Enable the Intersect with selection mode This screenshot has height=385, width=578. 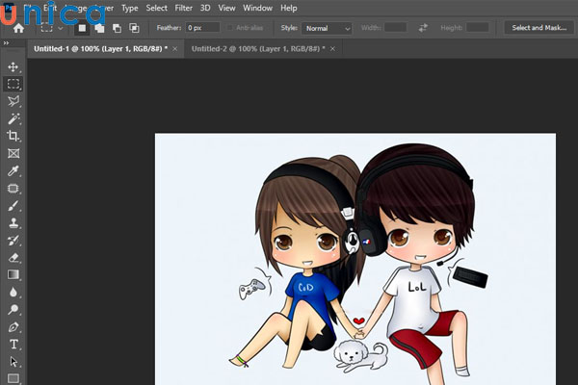coord(134,28)
